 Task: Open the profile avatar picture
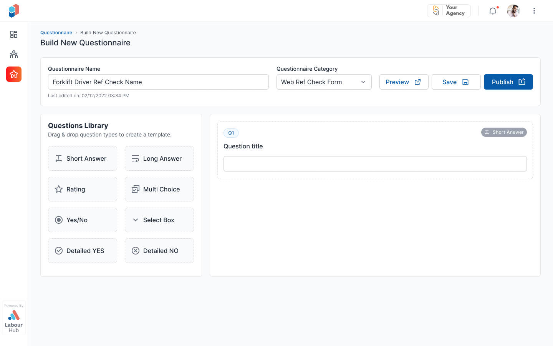click(513, 10)
